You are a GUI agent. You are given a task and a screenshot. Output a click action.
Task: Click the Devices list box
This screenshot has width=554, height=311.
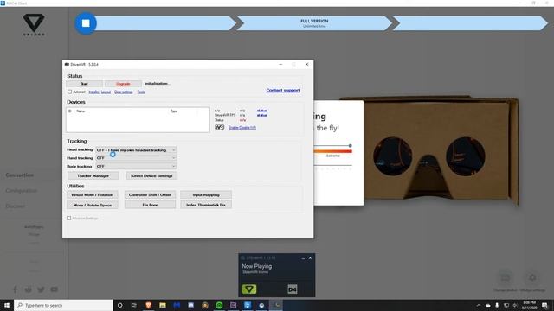(x=138, y=120)
